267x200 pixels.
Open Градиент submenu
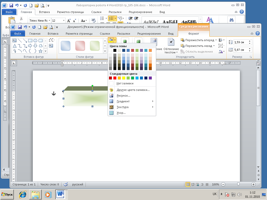[x=132, y=101]
